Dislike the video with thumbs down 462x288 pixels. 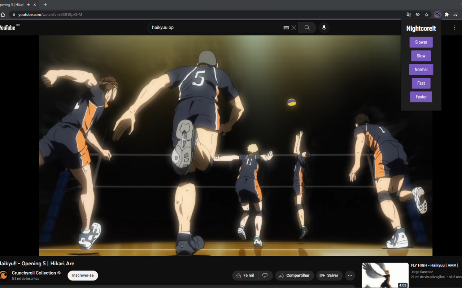tap(265, 275)
